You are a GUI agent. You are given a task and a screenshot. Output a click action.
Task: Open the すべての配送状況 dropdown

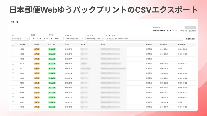point(74,39)
